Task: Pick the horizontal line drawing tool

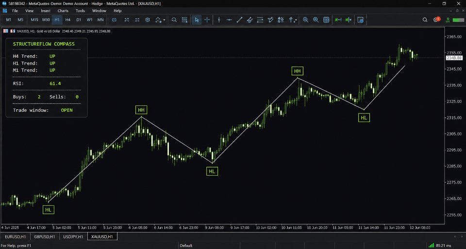Action: click(229, 20)
